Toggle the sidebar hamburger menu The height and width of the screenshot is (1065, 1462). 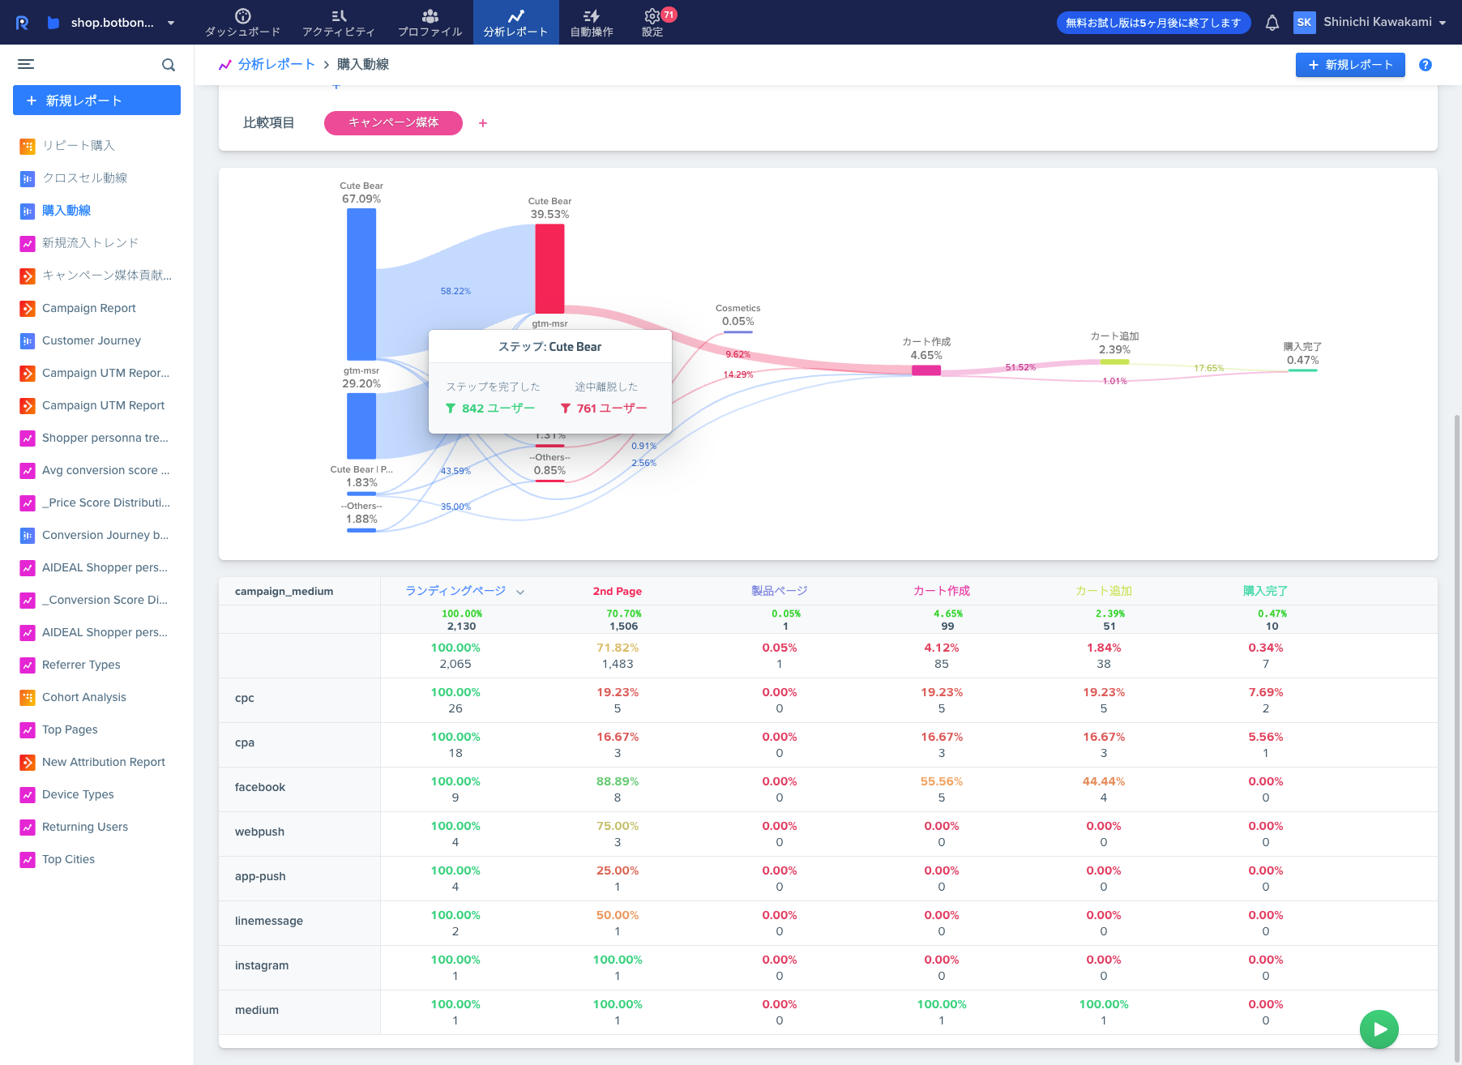tap(26, 64)
